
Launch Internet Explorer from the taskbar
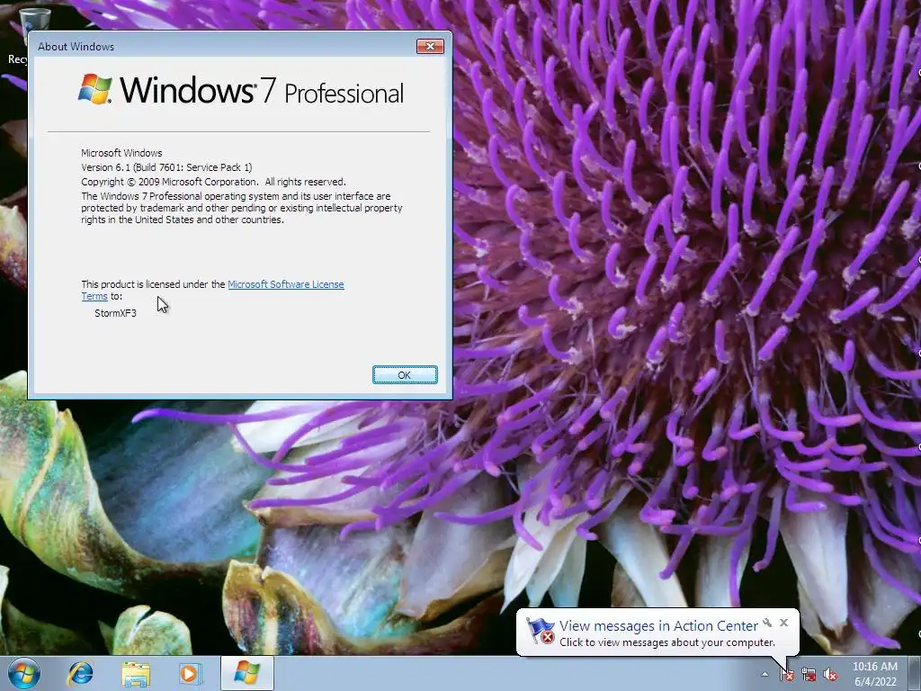80,673
